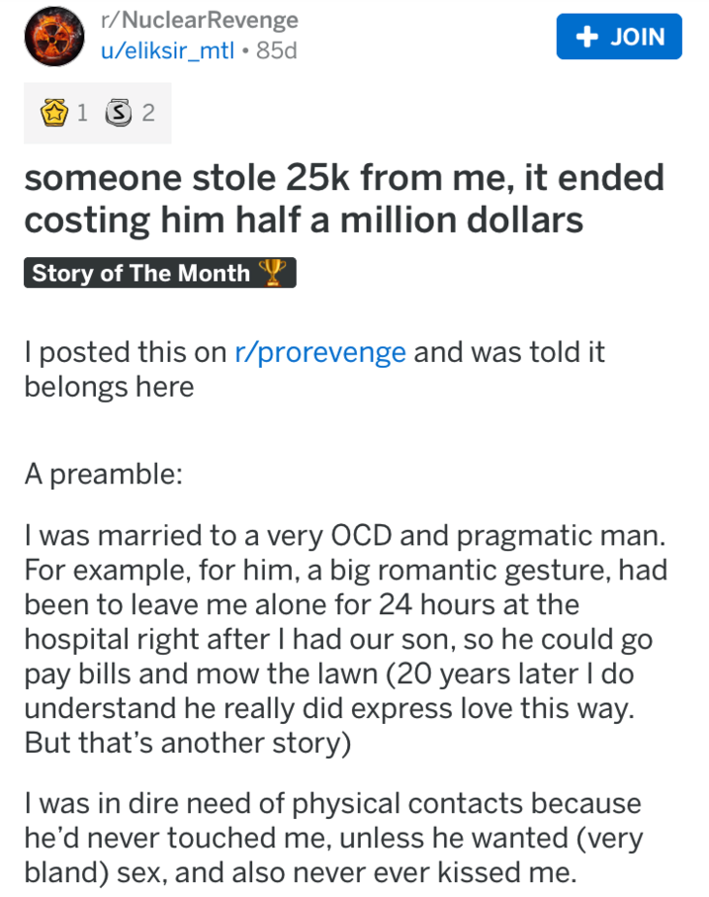Screen dimensions: 709x897
Task: Click the paragraph starting "I was in dire need"
Action: 333,839
